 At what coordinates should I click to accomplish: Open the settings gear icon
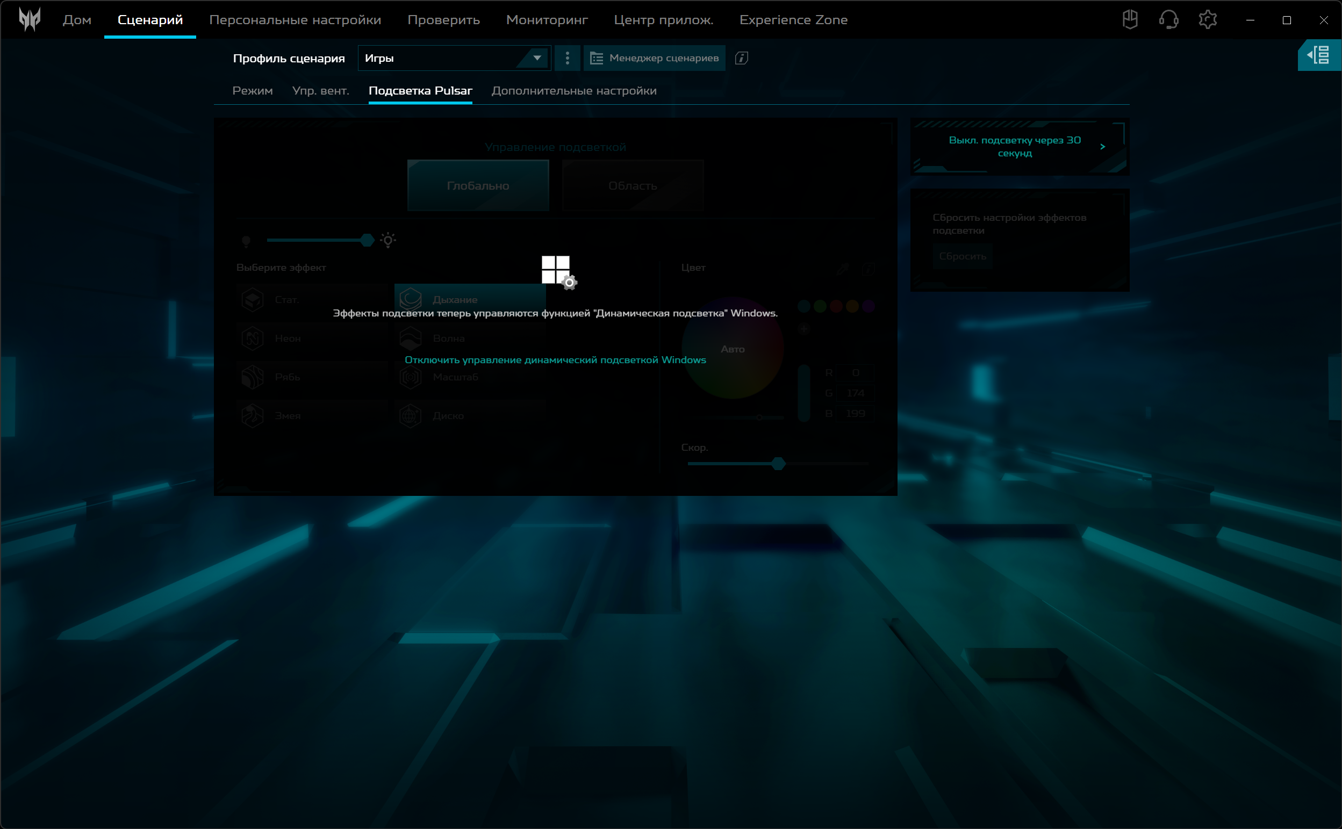1207,20
